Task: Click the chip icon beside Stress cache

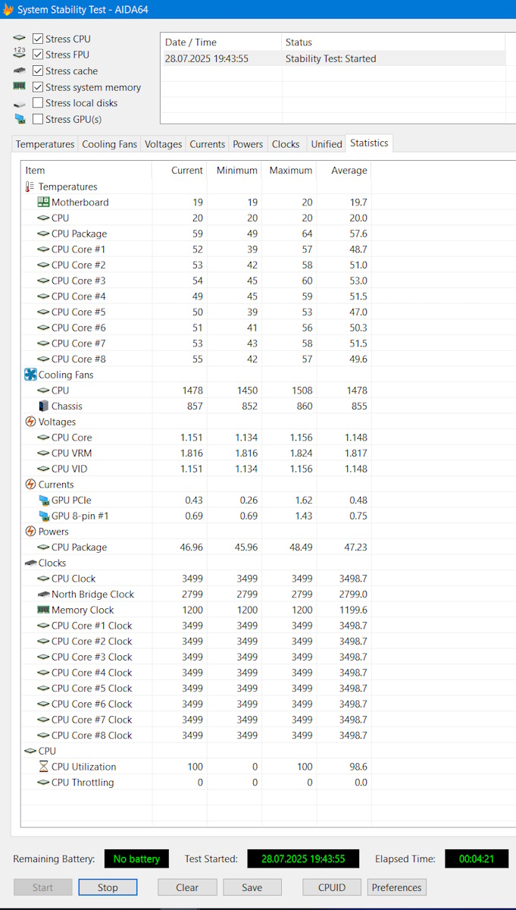Action: click(x=20, y=71)
